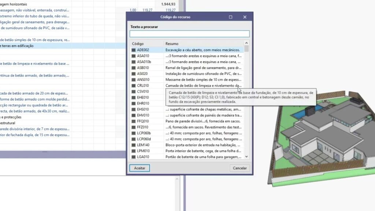Maximize the 'Código do recurso' dialog

[x=231, y=17]
